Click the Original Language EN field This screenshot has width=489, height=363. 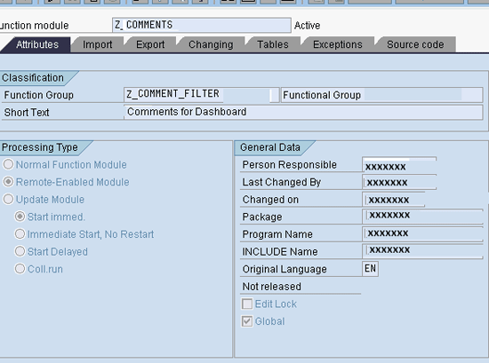click(370, 269)
